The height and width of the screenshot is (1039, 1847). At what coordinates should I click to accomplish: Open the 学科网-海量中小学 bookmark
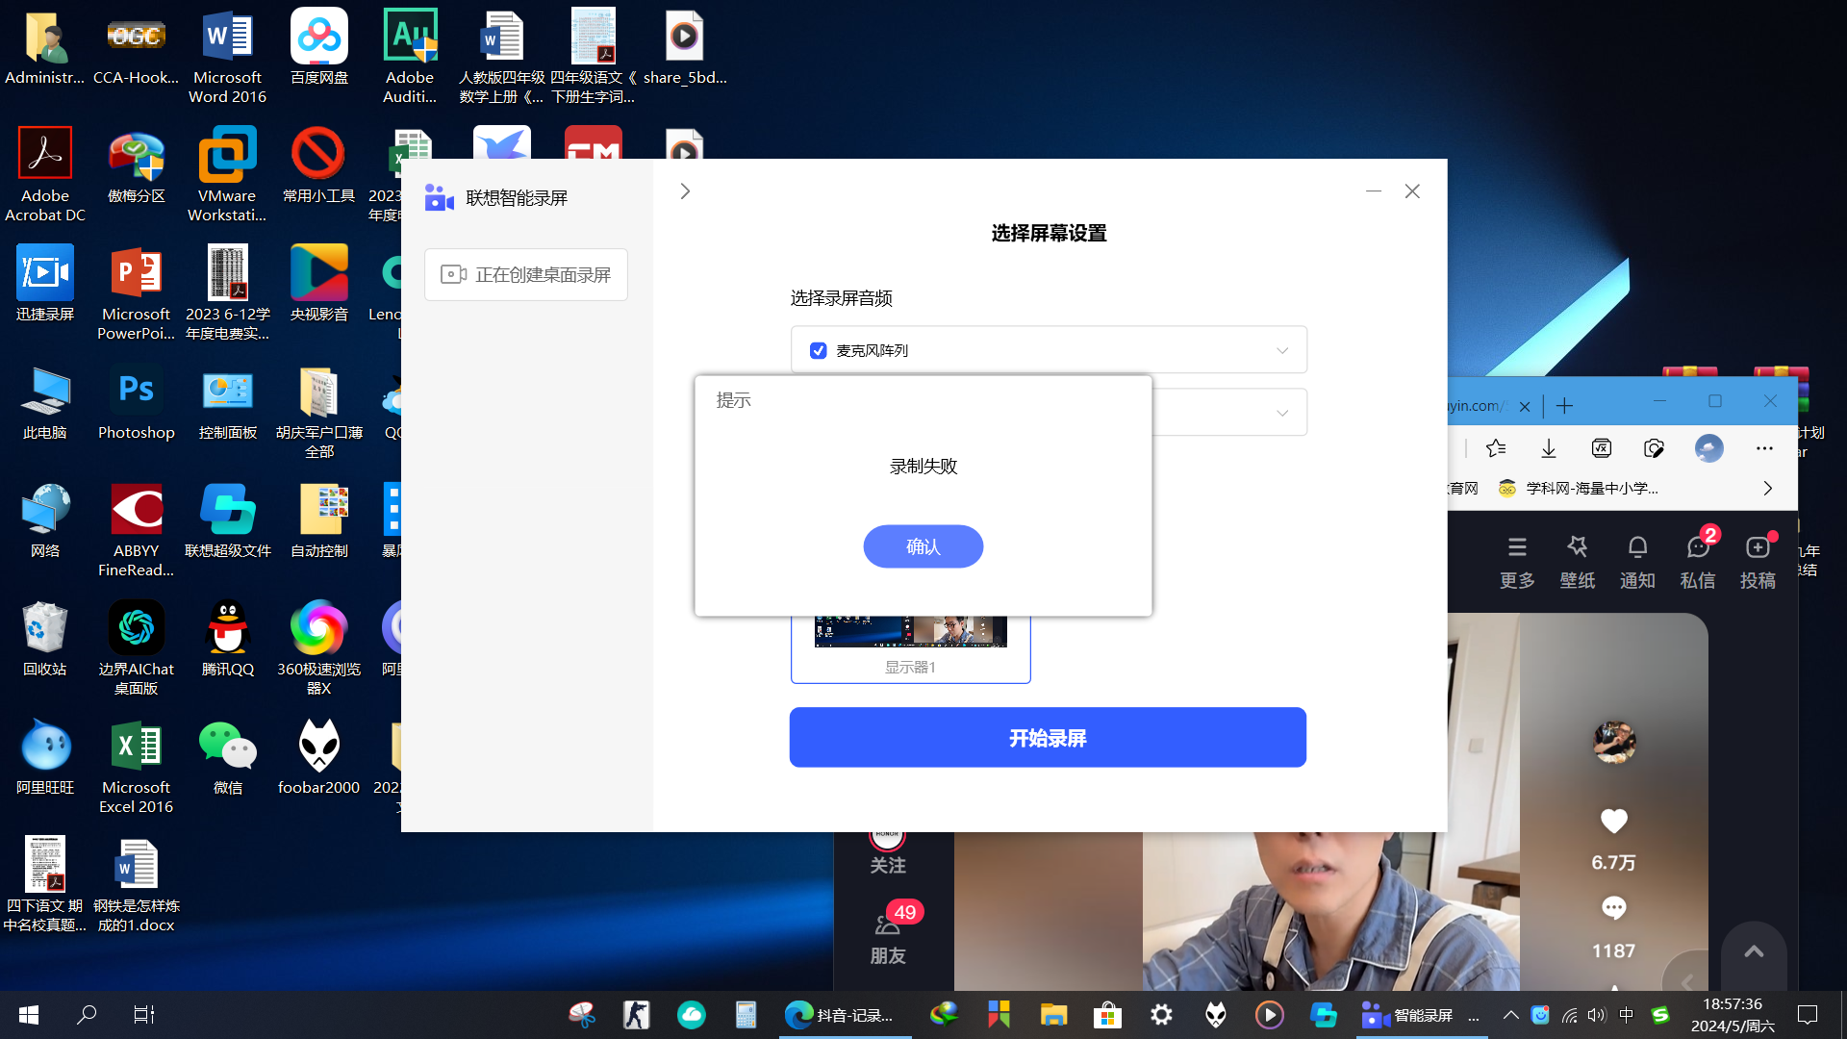(1579, 489)
